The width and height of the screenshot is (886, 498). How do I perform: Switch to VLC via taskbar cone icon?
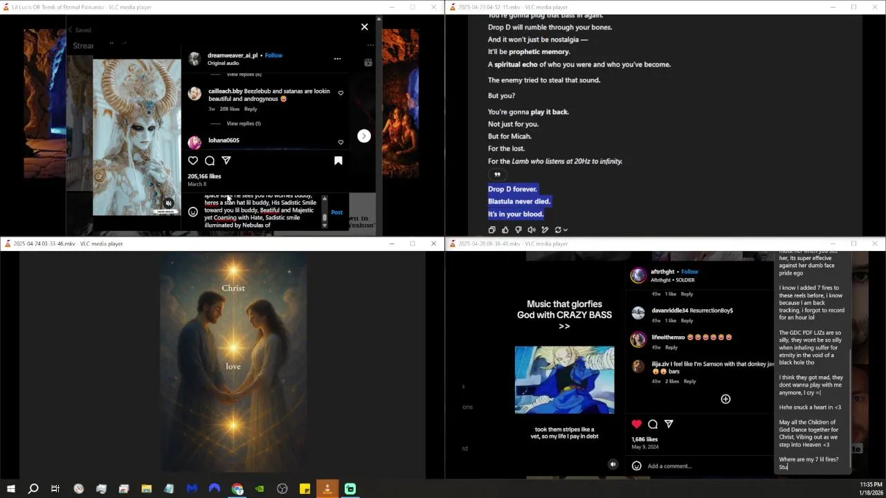(x=327, y=489)
